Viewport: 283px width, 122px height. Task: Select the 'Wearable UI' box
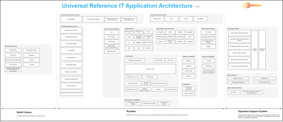(x=139, y=42)
